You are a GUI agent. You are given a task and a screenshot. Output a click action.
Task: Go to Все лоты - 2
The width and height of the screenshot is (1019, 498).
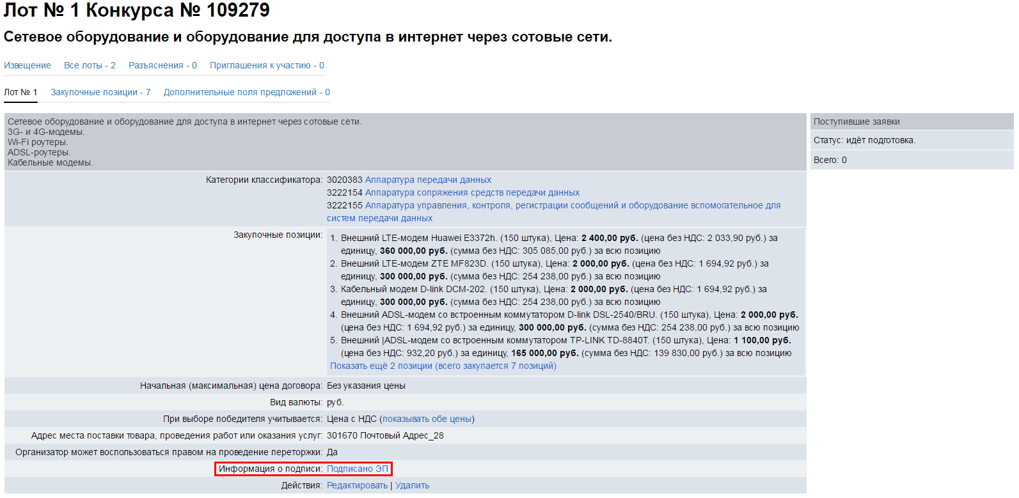pyautogui.click(x=90, y=65)
